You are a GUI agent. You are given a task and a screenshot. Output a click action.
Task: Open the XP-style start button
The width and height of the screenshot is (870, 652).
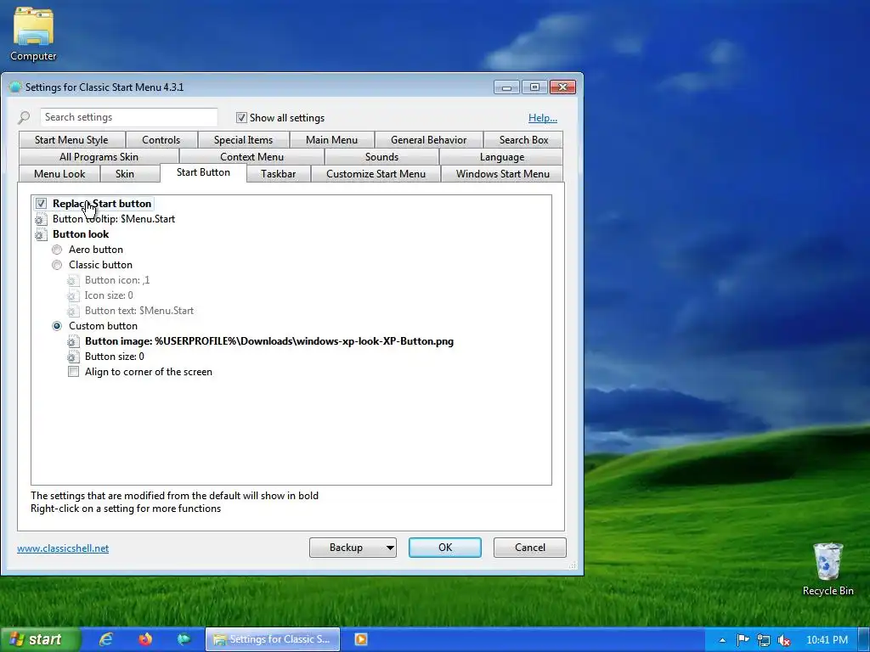point(40,639)
